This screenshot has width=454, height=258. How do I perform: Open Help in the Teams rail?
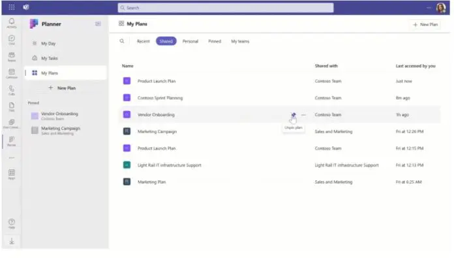coord(12,223)
